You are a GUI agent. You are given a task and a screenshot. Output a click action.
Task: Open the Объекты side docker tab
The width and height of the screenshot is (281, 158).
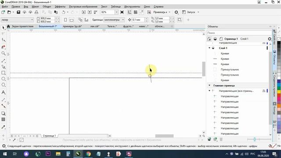[x=274, y=57]
